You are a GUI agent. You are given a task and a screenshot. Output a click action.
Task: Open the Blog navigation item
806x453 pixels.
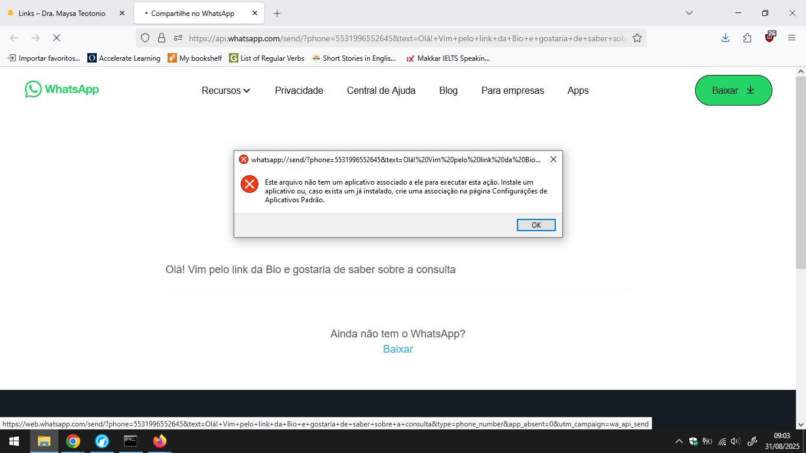coord(448,90)
